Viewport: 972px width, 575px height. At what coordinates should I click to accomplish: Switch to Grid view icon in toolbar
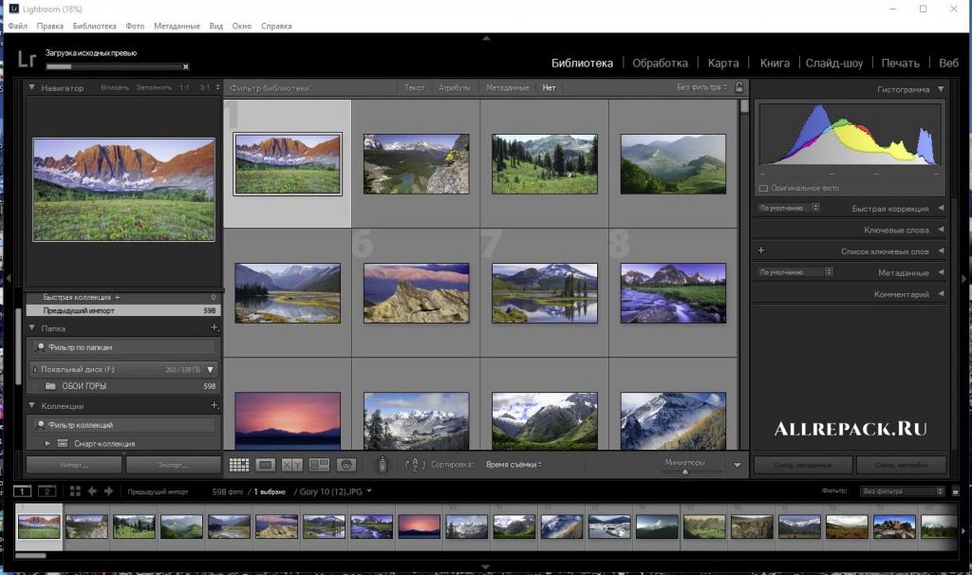click(x=239, y=465)
